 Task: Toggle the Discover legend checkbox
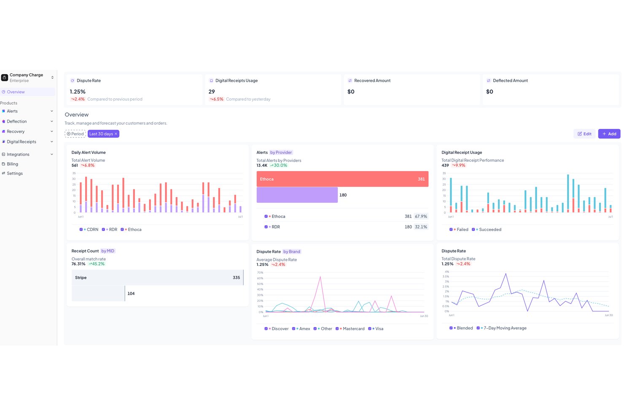point(266,329)
